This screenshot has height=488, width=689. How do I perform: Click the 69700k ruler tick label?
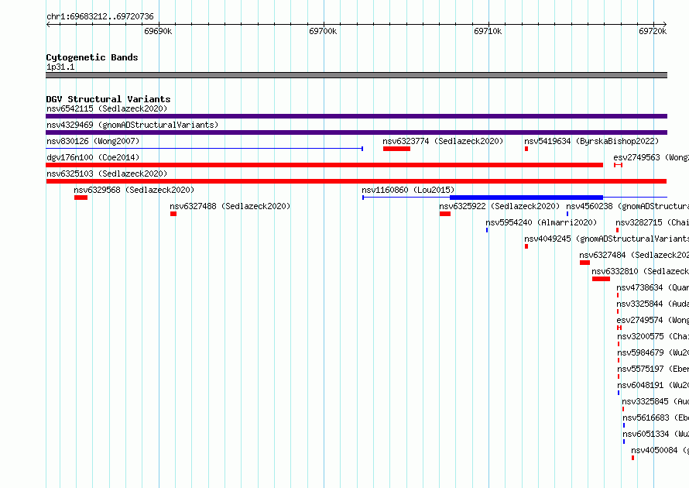(x=323, y=31)
